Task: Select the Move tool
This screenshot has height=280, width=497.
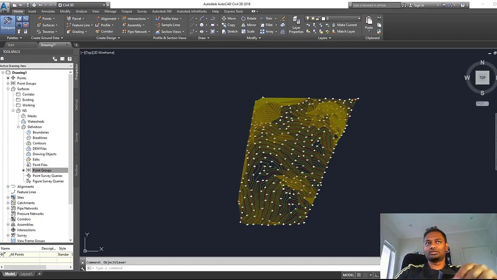Action: coord(229,19)
